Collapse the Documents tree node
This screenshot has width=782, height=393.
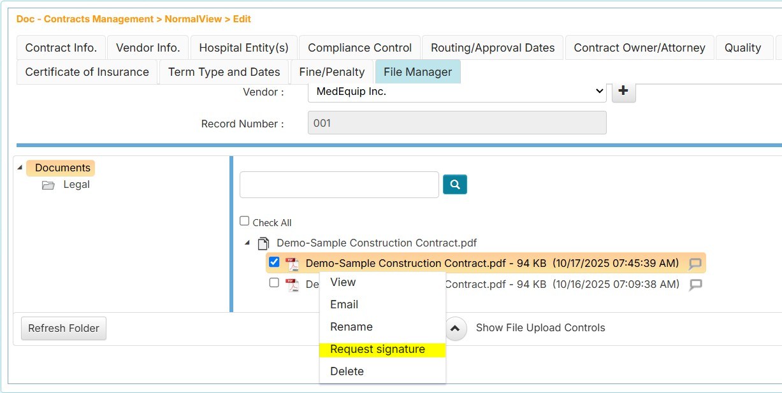click(20, 168)
